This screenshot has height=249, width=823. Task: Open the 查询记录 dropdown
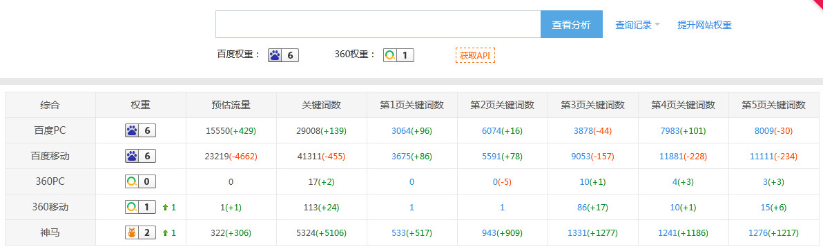point(637,25)
